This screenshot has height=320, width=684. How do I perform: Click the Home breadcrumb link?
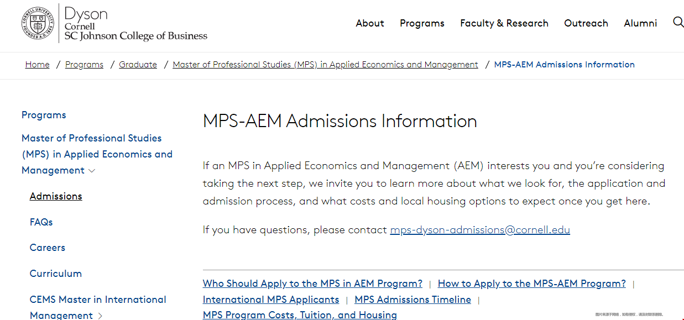(37, 65)
